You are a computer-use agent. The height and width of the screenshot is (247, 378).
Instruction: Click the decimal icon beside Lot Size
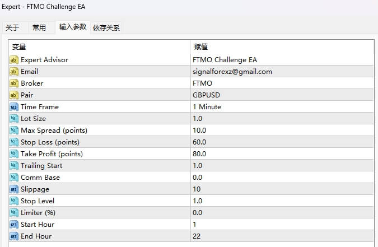[x=14, y=118]
